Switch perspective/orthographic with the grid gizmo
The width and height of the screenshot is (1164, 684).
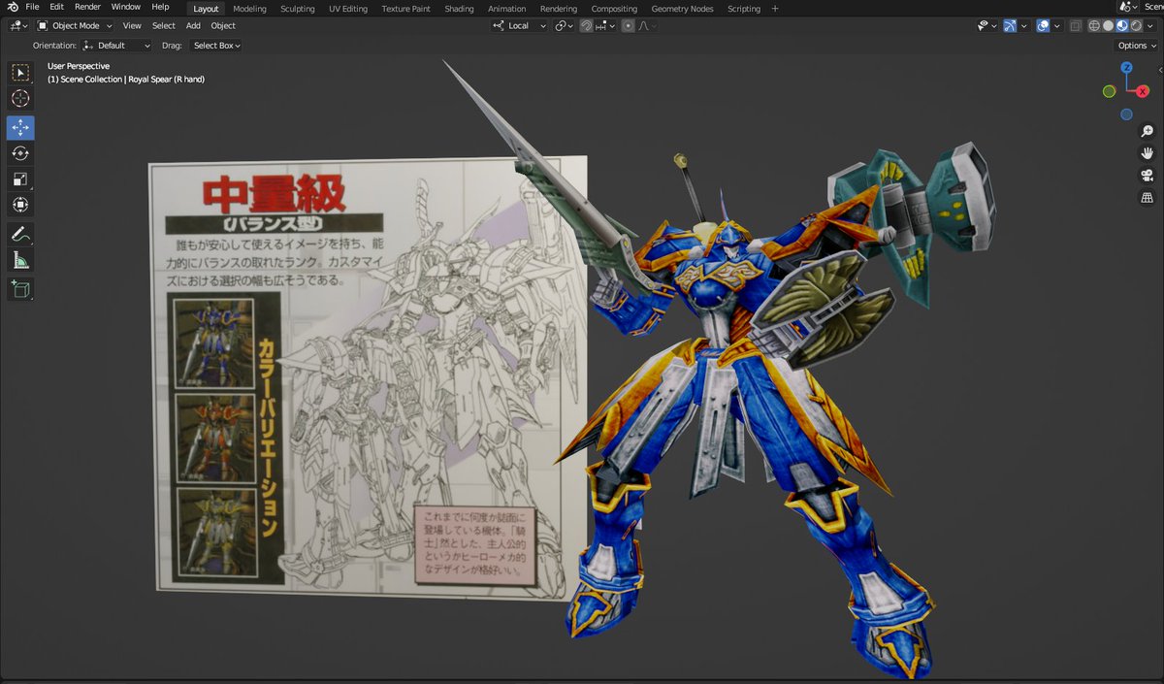click(x=1148, y=198)
